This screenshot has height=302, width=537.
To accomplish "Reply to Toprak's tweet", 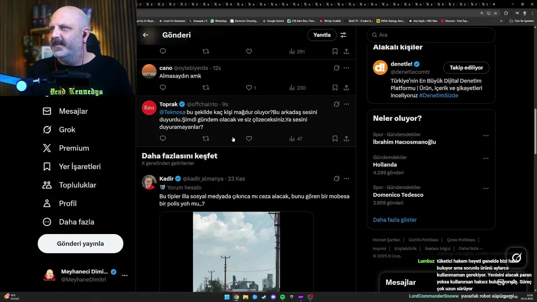I will pos(163,138).
